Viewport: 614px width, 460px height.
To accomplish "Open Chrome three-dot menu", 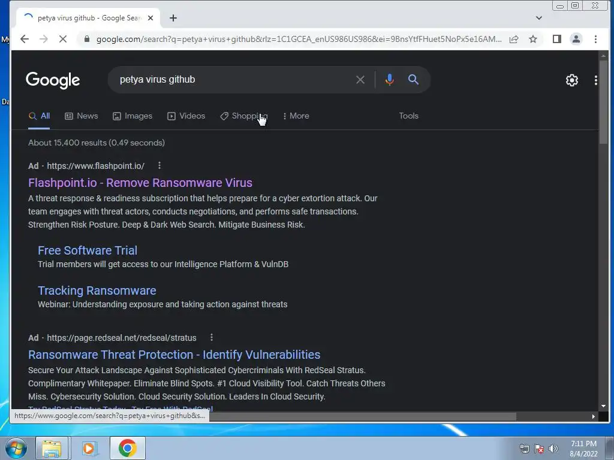I will coord(595,39).
